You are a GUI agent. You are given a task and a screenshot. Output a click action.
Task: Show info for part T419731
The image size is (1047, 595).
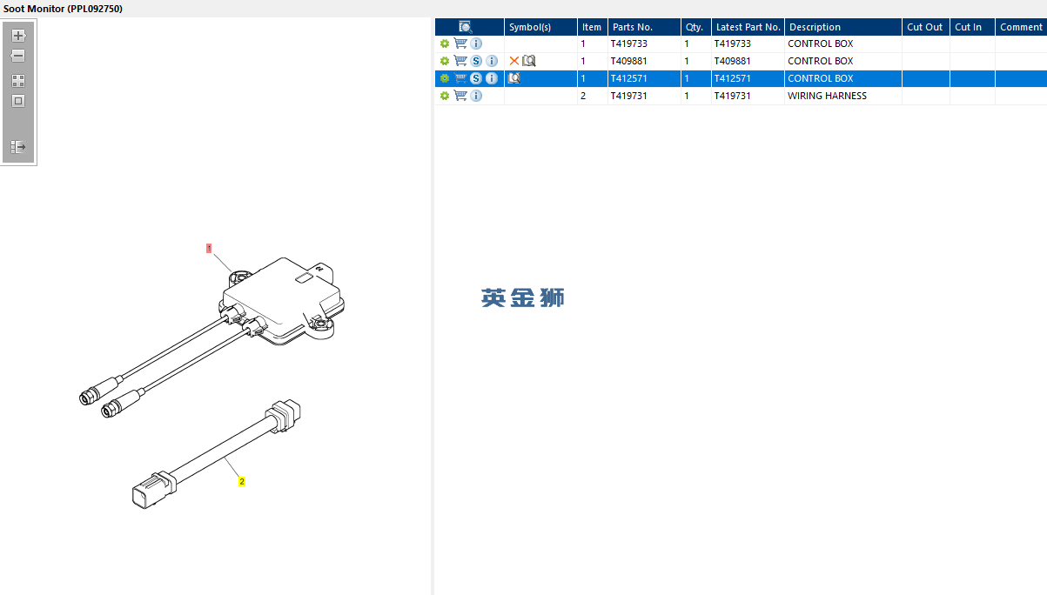476,96
